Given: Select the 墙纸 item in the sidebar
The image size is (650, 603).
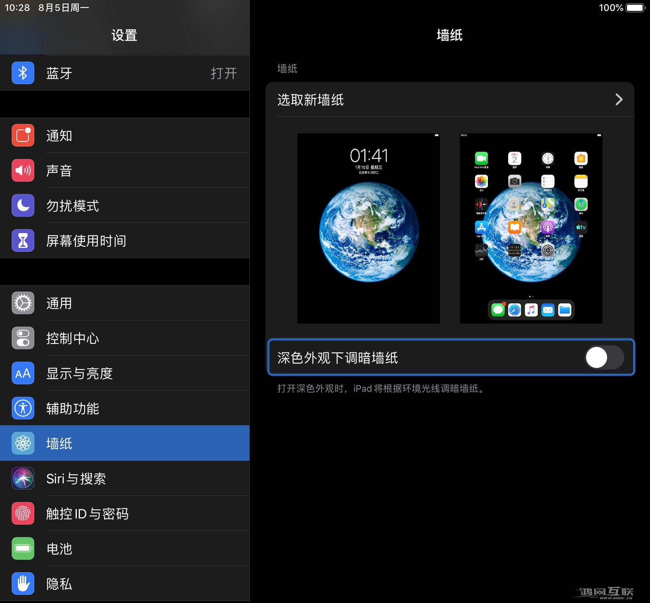Looking at the screenshot, I should (x=125, y=443).
